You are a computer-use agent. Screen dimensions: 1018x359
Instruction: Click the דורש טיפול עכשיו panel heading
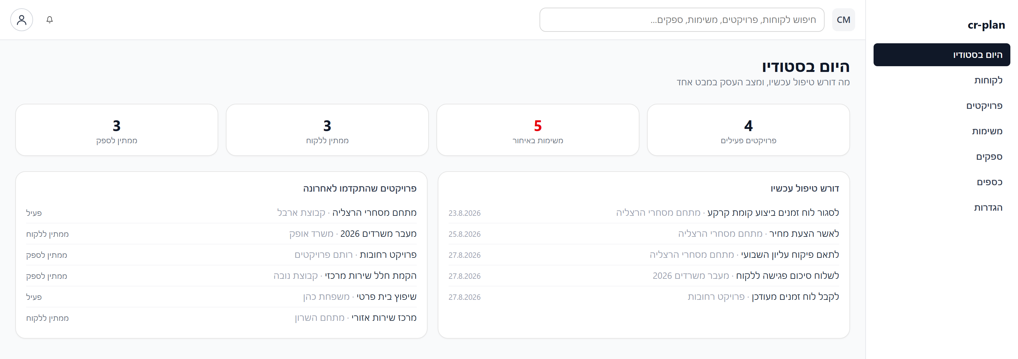pos(805,189)
